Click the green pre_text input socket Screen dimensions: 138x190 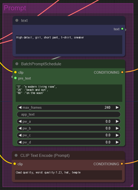click(15, 78)
